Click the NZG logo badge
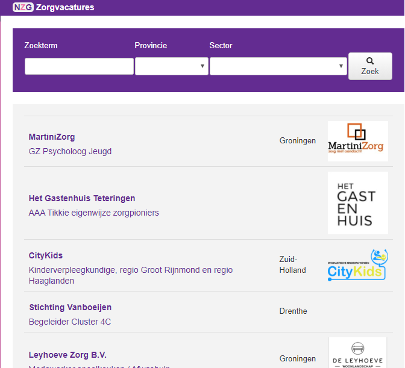The height and width of the screenshot is (368, 405). 23,7
